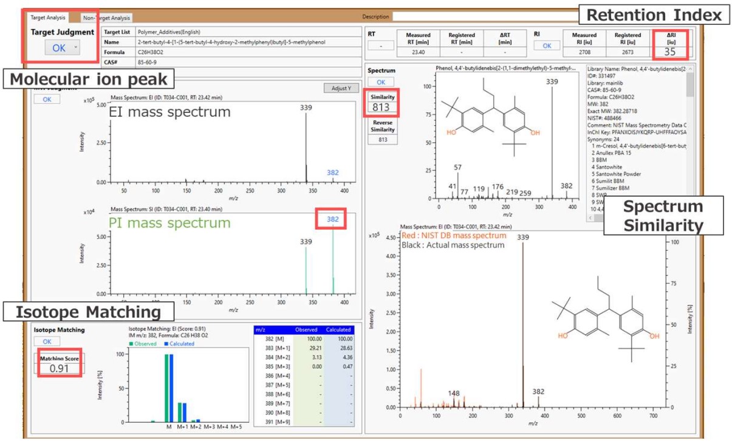The image size is (732, 441).
Task: Select the 384 [M+2] row in isotope table
Action: pos(304,357)
